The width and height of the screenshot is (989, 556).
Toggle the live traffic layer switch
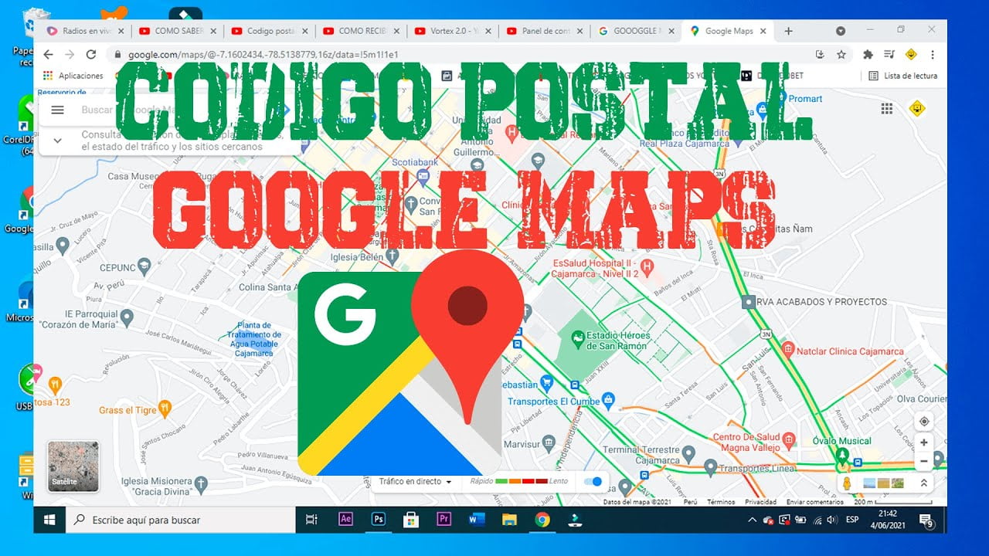pos(593,482)
